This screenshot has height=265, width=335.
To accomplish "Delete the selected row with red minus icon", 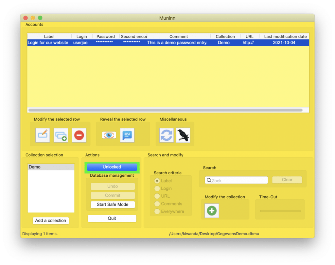I will pyautogui.click(x=79, y=135).
